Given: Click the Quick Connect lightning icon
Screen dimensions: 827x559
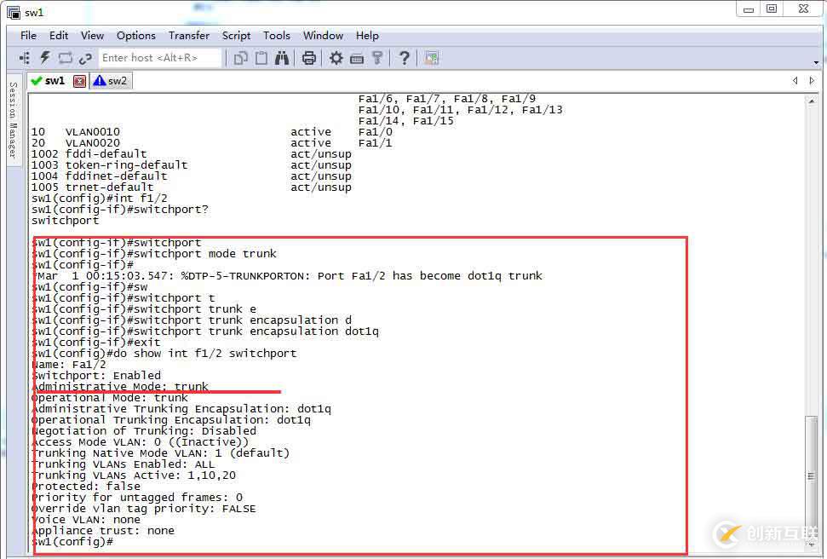Looking at the screenshot, I should click(45, 58).
